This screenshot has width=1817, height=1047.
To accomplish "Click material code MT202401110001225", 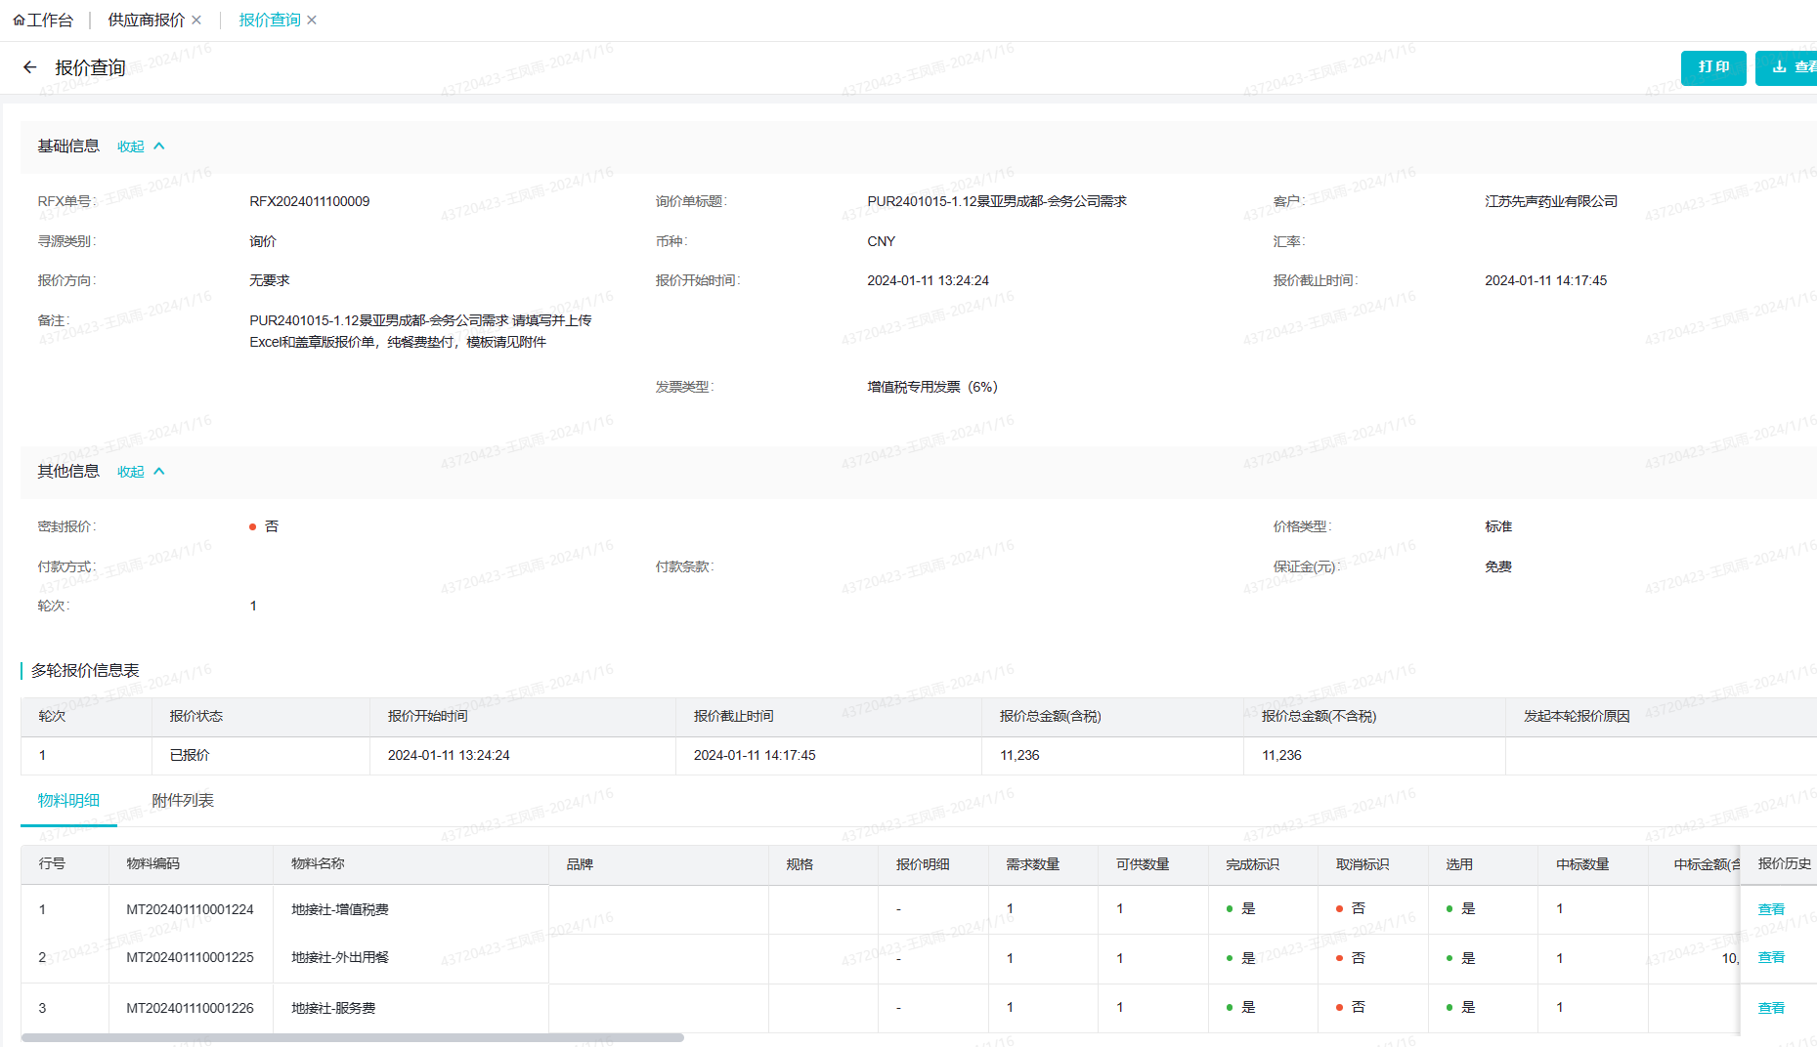I will 190,958.
